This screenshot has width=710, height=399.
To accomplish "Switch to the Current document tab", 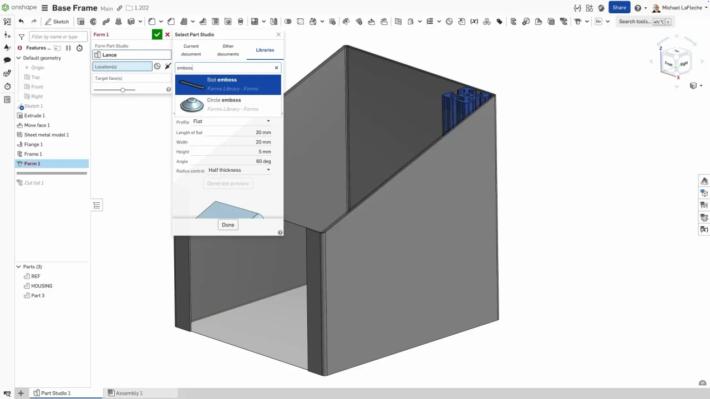I will click(x=191, y=50).
